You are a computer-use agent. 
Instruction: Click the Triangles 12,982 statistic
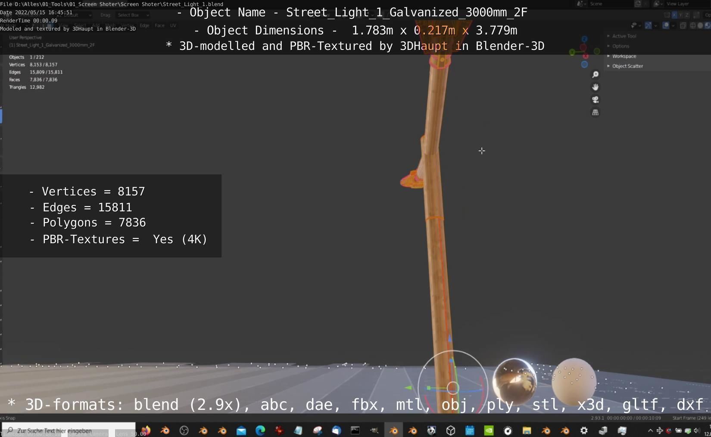coord(26,87)
